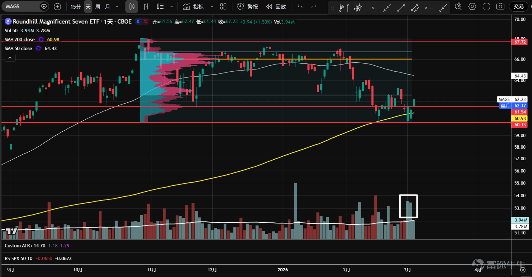Click the yellow 60.98 SMA price label
This screenshot has height=277, width=532.
coord(520,118)
